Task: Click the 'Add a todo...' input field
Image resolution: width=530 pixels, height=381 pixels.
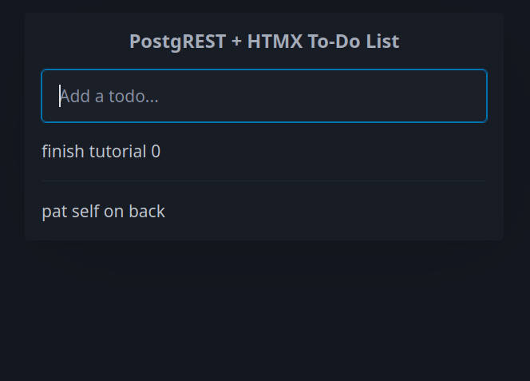Action: pyautogui.click(x=263, y=96)
